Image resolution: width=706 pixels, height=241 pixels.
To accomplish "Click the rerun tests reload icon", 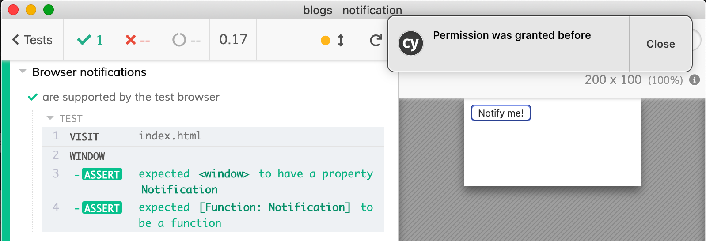I will pyautogui.click(x=376, y=41).
